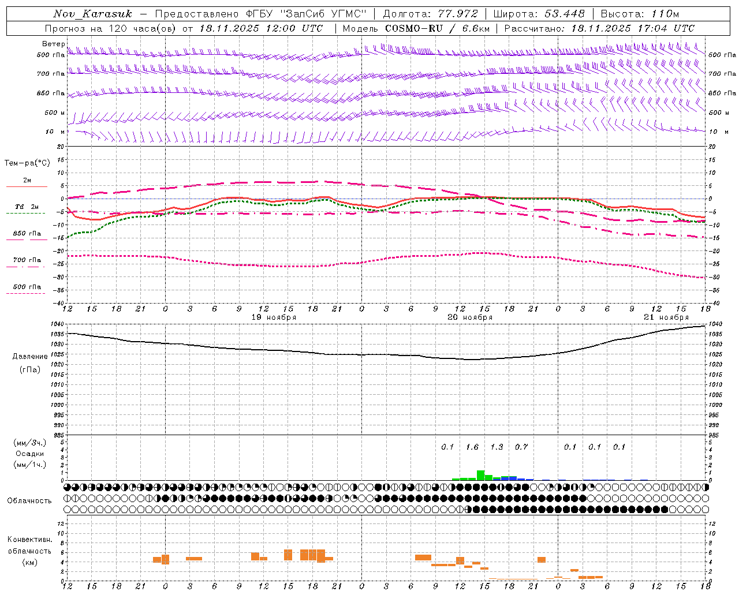Click the Ветер wind panel label
Viewport: 739px width, 591px height.
pyautogui.click(x=54, y=44)
